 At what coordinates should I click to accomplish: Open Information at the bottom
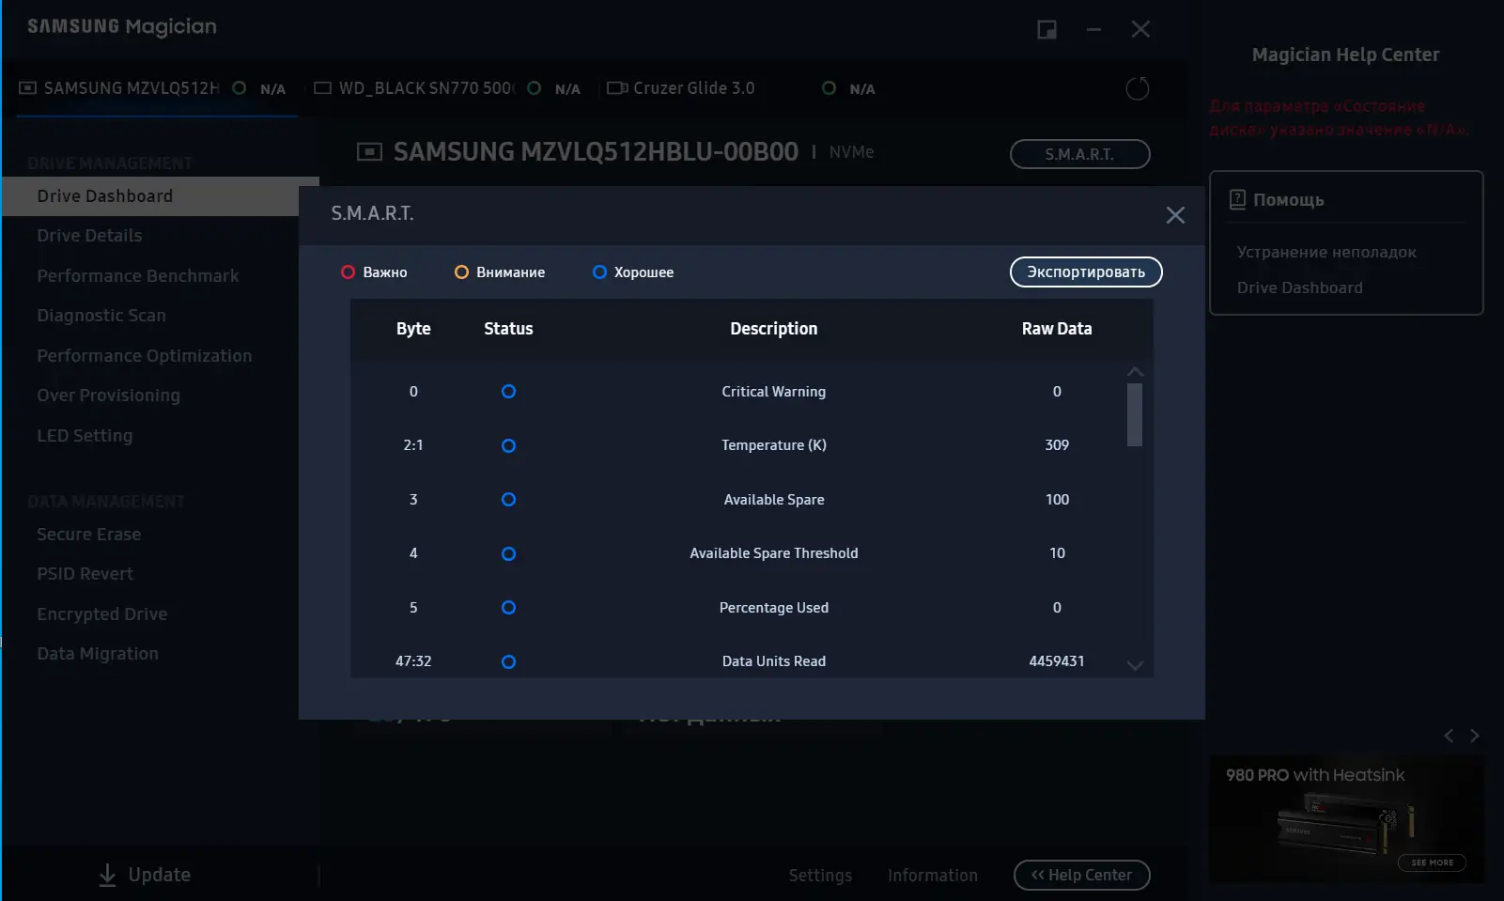point(933,876)
